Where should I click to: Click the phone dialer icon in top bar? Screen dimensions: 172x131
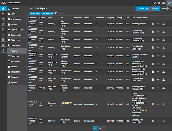coord(155,3)
